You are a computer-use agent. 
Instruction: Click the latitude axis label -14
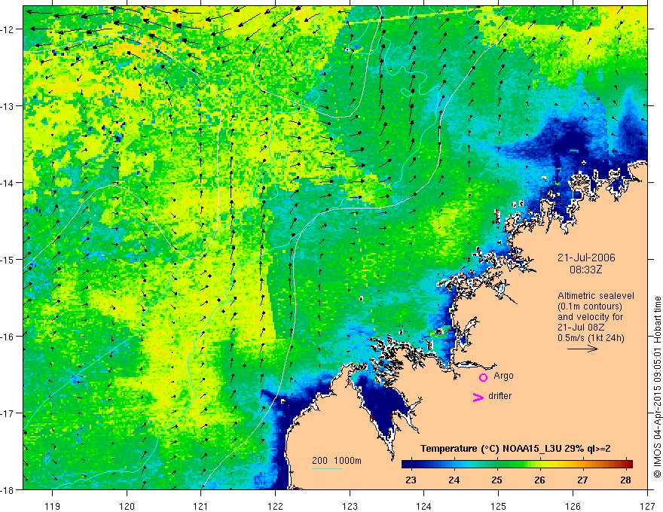pos(8,182)
